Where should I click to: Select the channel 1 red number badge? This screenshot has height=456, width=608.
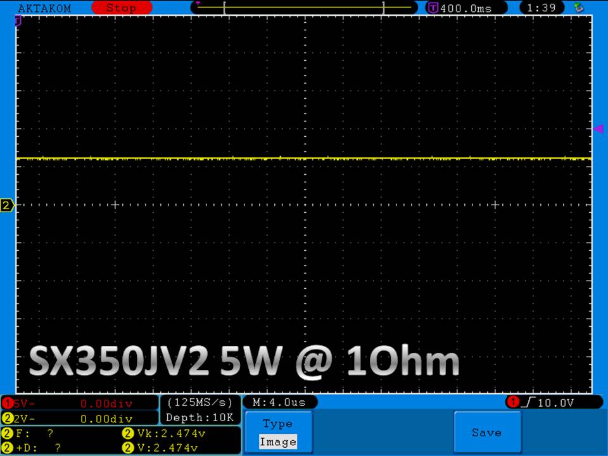pos(7,403)
